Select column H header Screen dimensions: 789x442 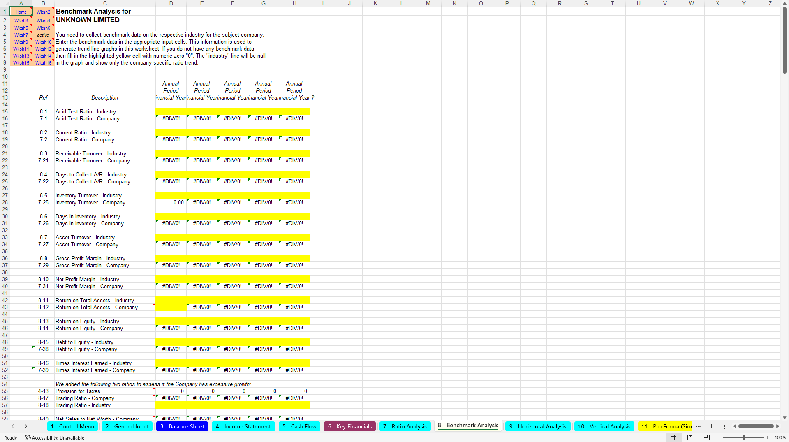click(294, 3)
